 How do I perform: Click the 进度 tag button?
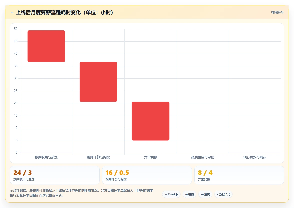point(205,194)
